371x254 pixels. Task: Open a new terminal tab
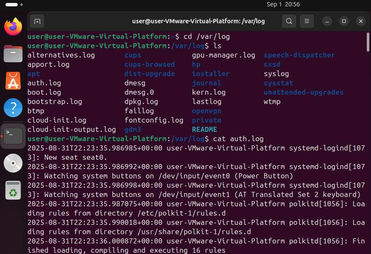coord(38,21)
